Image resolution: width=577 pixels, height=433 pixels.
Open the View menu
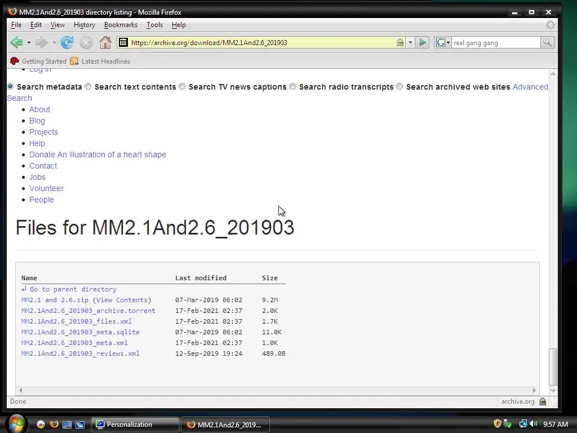click(x=57, y=25)
